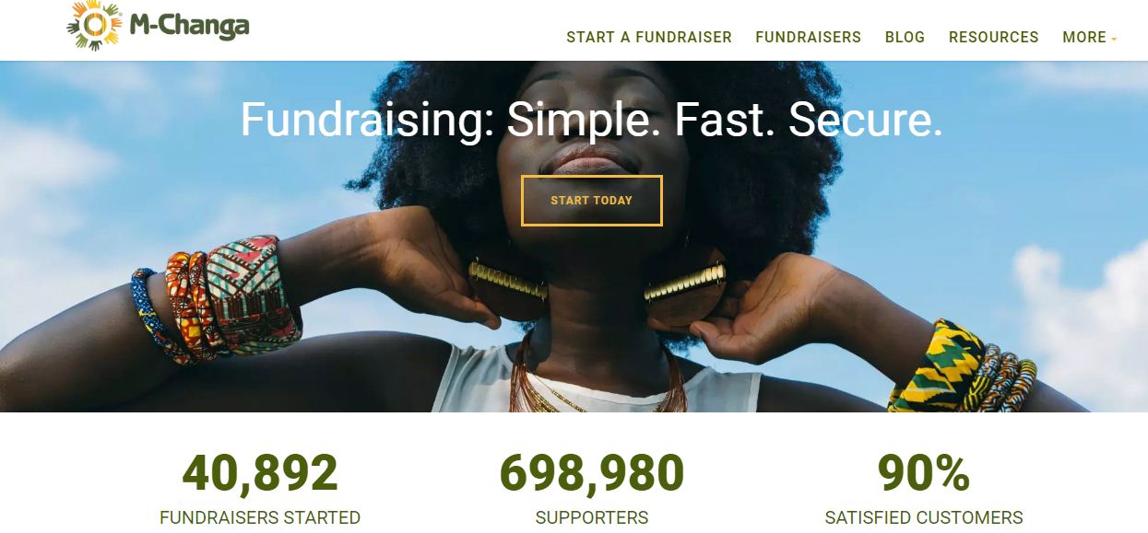Viewport: 1148px width, 533px height.
Task: Click the M-Changa hands logo icon
Action: pyautogui.click(x=94, y=25)
